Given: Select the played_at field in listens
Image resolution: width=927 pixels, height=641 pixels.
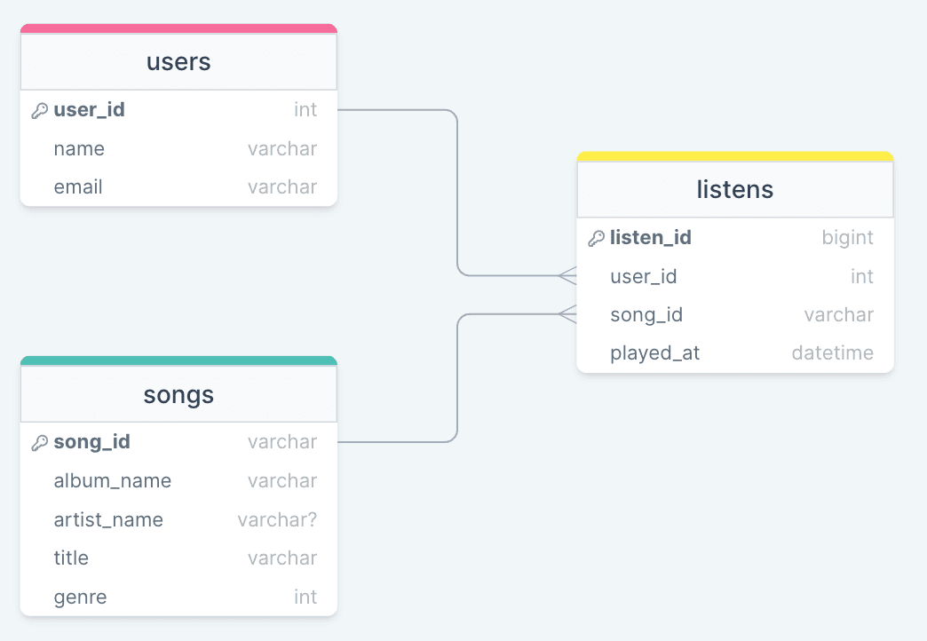Looking at the screenshot, I should pyautogui.click(x=654, y=353).
